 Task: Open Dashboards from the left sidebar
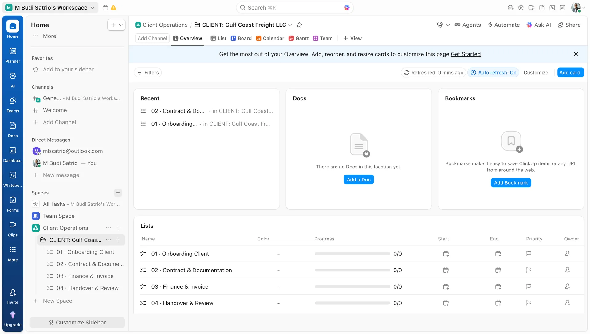13,154
